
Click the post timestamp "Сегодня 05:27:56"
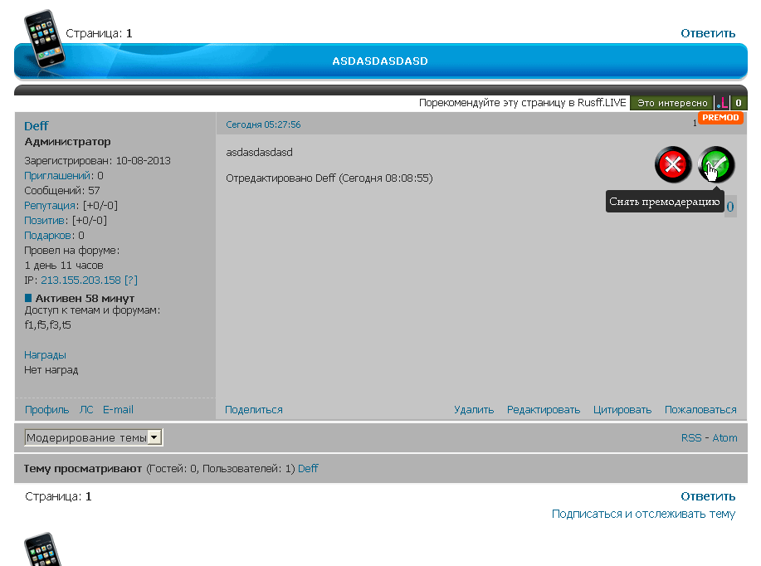click(x=263, y=124)
